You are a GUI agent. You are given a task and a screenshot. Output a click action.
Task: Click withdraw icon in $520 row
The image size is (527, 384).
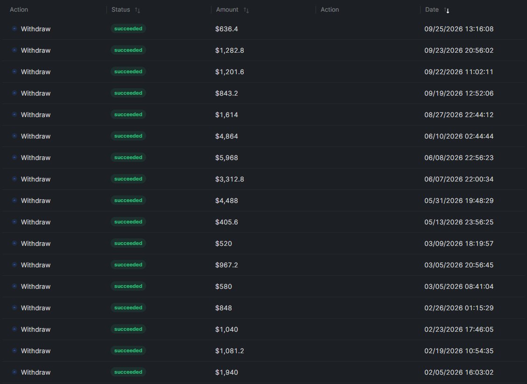pos(14,244)
